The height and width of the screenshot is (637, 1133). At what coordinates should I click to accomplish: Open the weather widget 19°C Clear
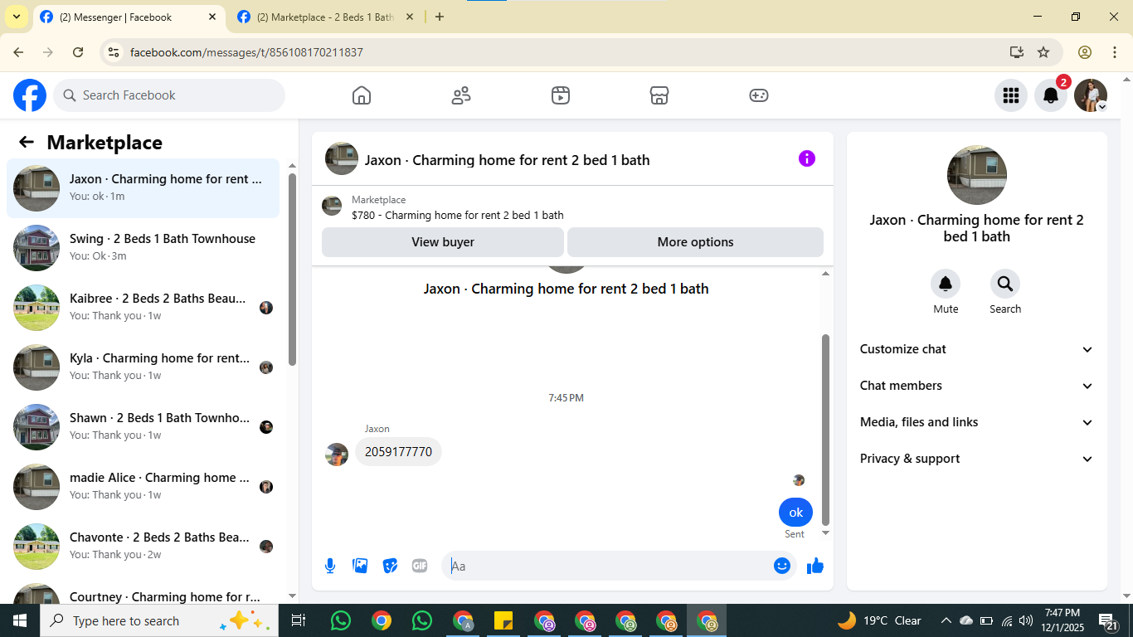click(880, 620)
